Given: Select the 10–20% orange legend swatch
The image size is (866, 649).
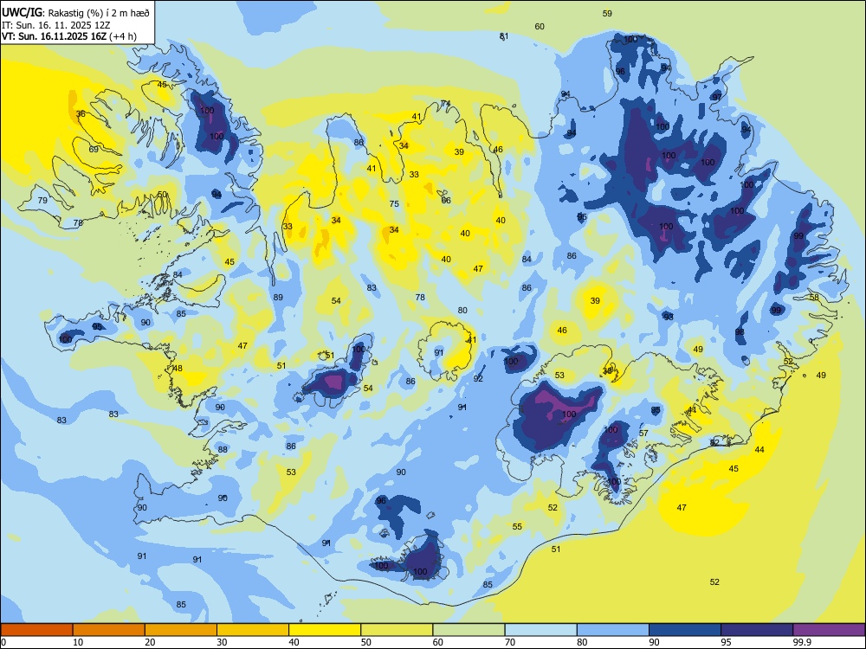Looking at the screenshot, I should [109, 630].
